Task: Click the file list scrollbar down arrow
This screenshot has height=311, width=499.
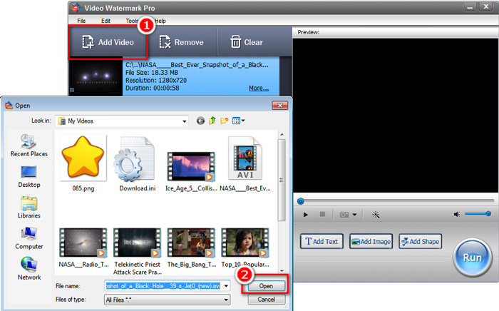Action: (282, 271)
